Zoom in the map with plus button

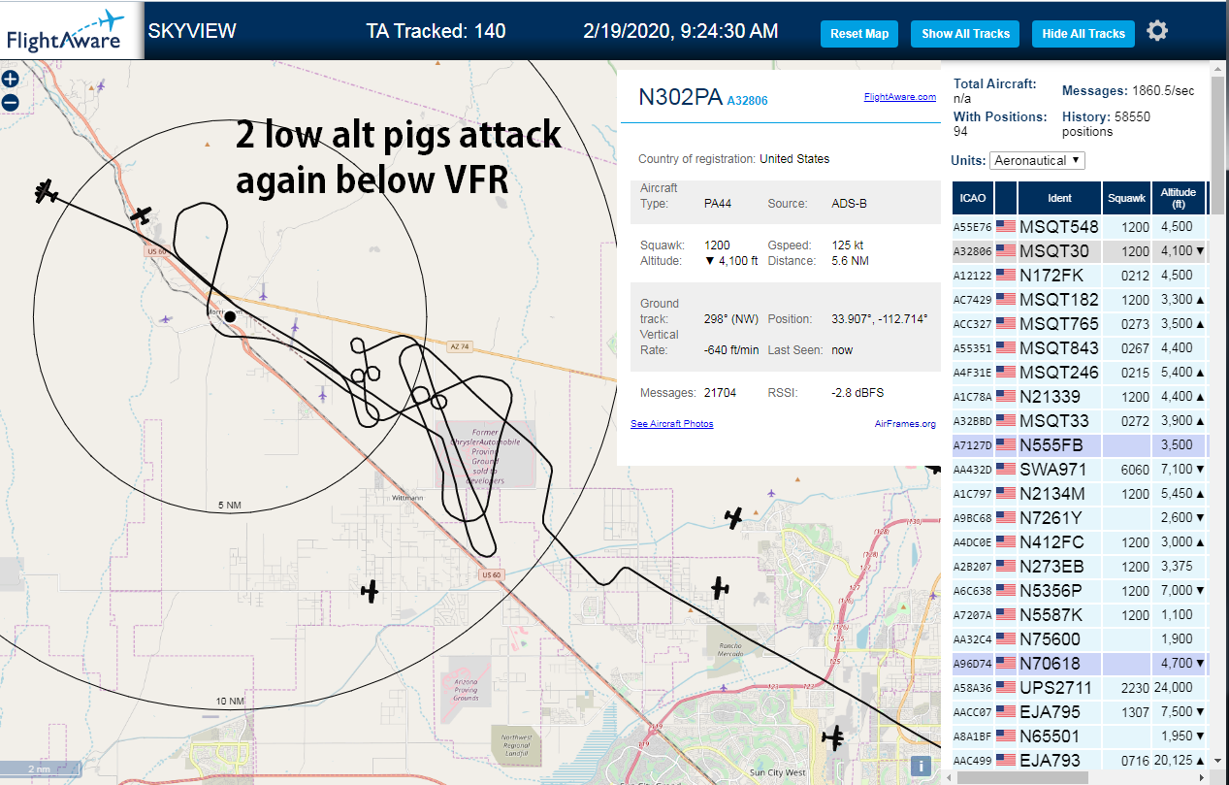10,79
